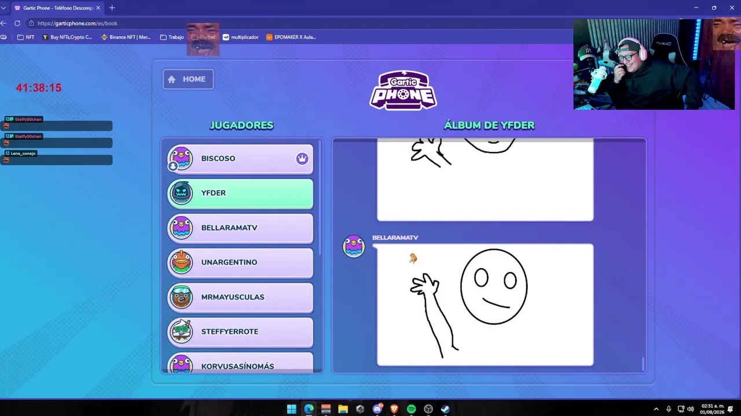Viewport: 741px width, 416px height.
Task: Select player BISCOSO in the list
Action: (240, 158)
